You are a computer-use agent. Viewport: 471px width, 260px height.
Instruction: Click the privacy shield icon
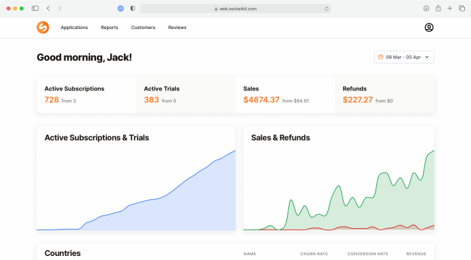(x=133, y=8)
